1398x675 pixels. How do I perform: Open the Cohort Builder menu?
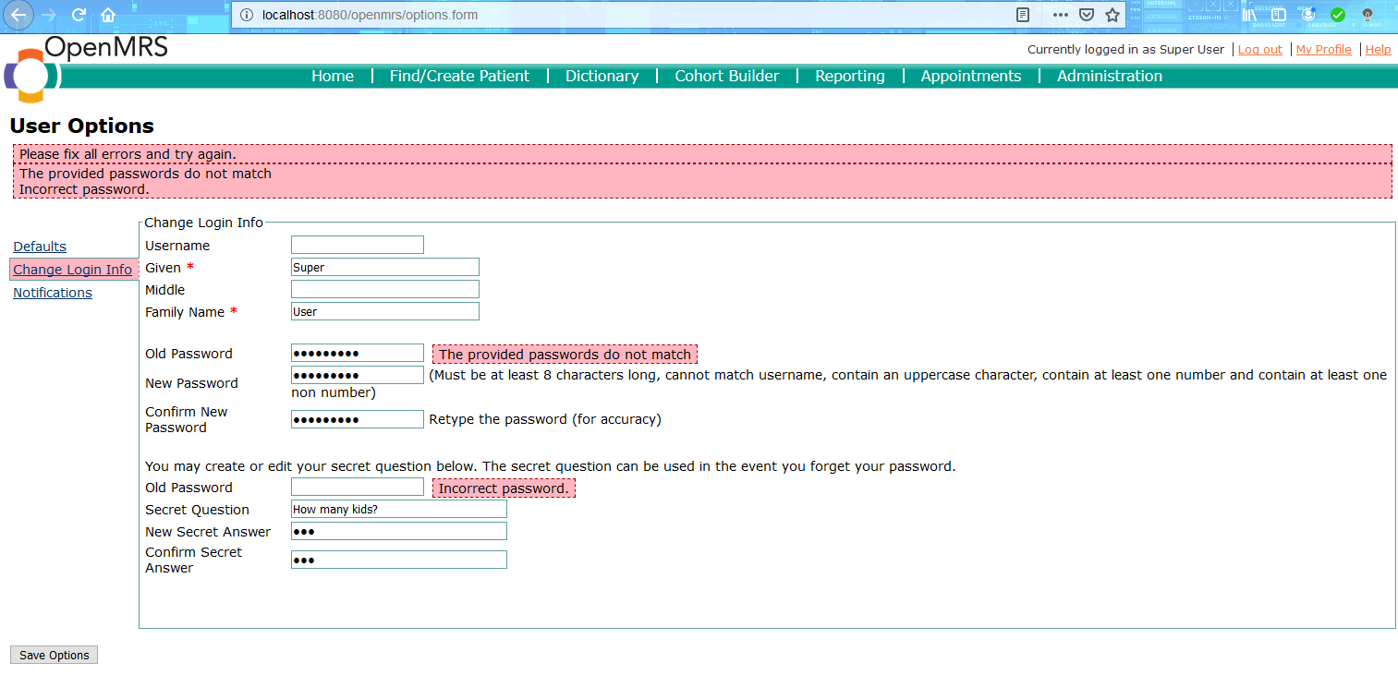point(727,76)
